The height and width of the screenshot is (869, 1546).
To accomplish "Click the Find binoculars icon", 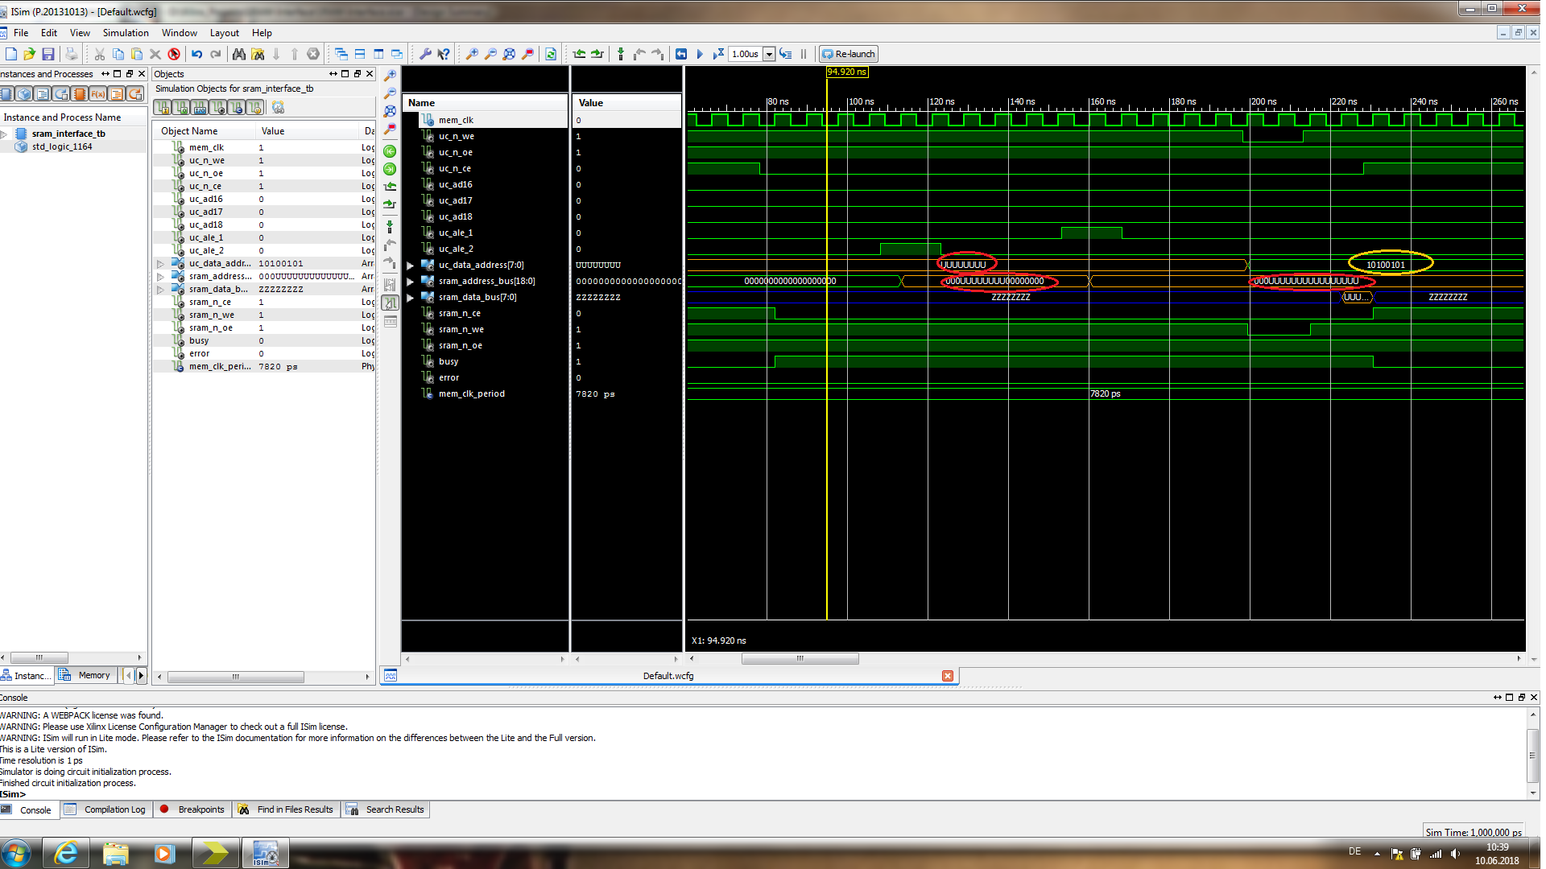I will (239, 54).
